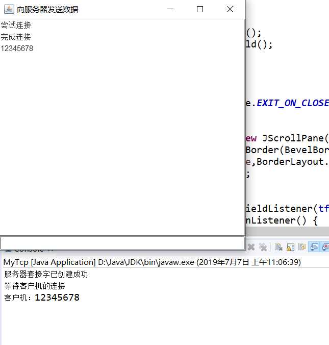Click Remove Launch icon in console toolbar
This screenshot has height=345, width=329.
pyautogui.click(x=251, y=247)
